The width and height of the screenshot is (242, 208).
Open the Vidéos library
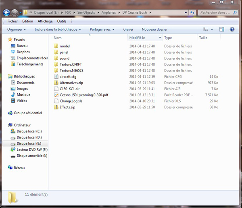[22, 101]
